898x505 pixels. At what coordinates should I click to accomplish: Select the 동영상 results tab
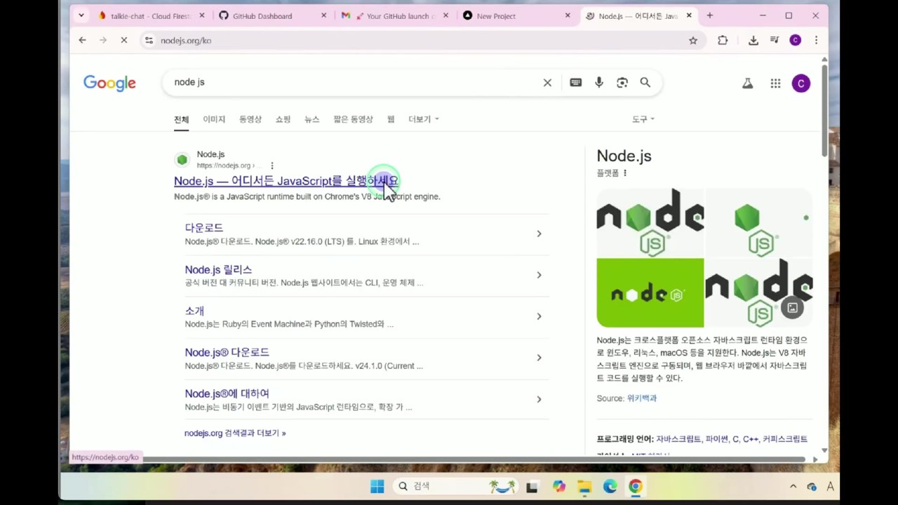(x=250, y=119)
